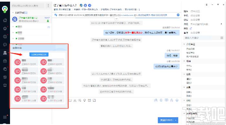The width and height of the screenshot is (226, 125).
Task: Click the calendar-like icon in chat toolbar
Action: click(x=89, y=100)
